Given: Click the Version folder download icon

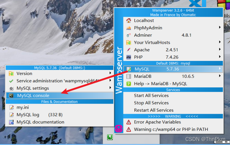Looking at the screenshot, I should [x=11, y=74].
